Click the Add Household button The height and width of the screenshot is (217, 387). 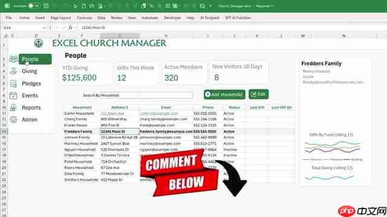click(224, 95)
